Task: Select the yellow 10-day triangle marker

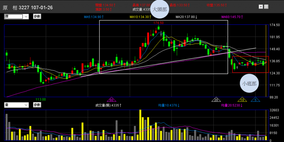Action: coord(242,100)
